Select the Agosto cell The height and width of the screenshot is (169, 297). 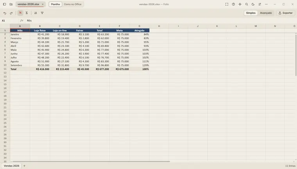(20, 61)
